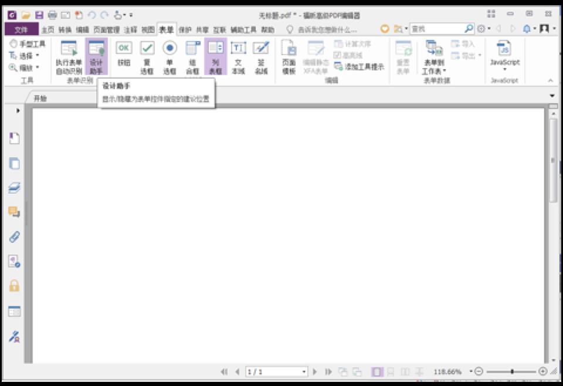Switch to the Home (主页) ribbon tab

48,29
